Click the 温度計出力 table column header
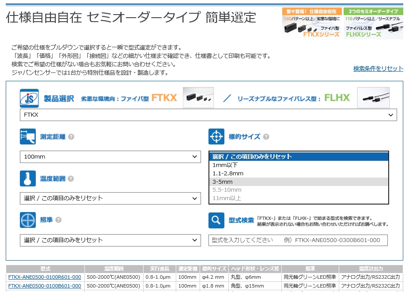The image size is (409, 292). (371, 269)
